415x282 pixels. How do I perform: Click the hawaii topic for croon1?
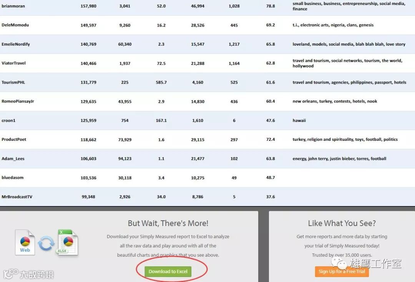coord(299,120)
